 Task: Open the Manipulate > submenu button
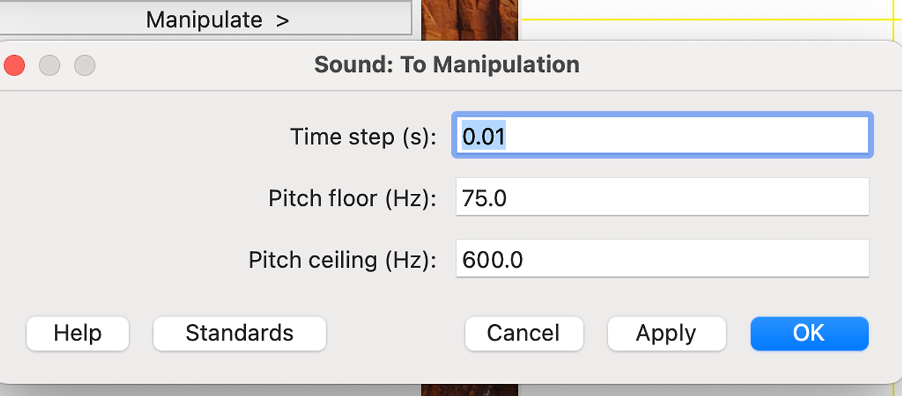(x=205, y=19)
